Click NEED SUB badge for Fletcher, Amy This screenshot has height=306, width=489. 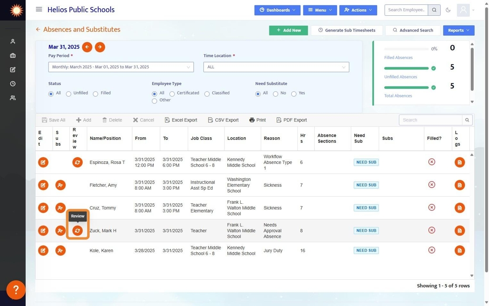click(366, 185)
